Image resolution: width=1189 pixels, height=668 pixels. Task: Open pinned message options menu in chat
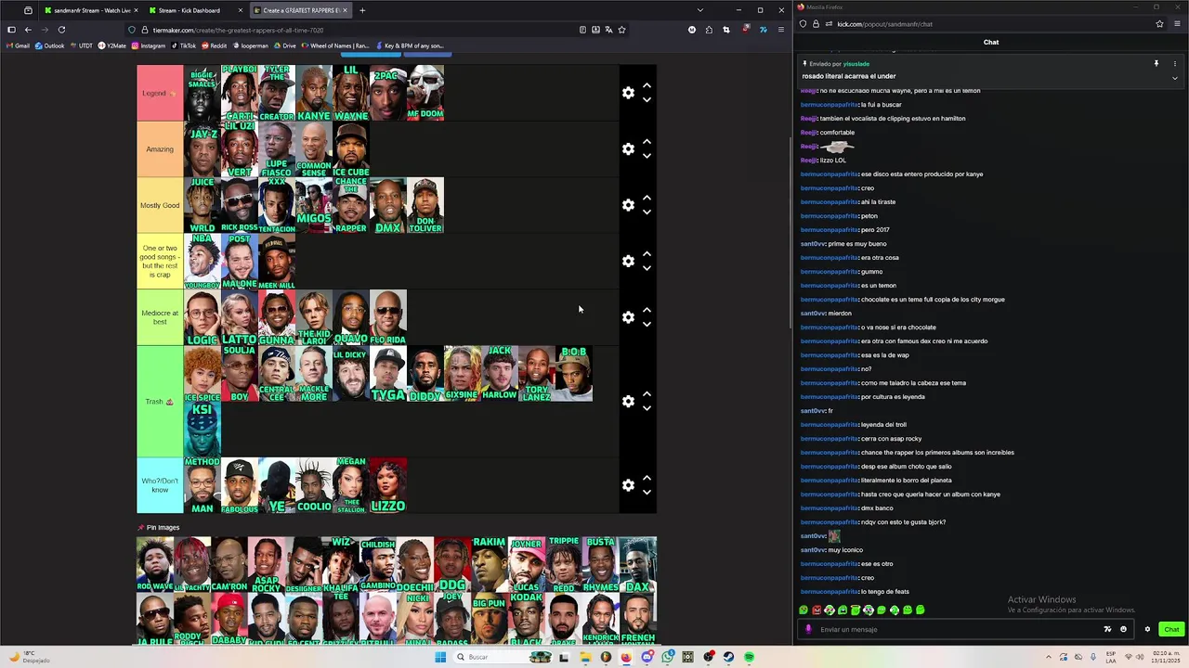1174,64
